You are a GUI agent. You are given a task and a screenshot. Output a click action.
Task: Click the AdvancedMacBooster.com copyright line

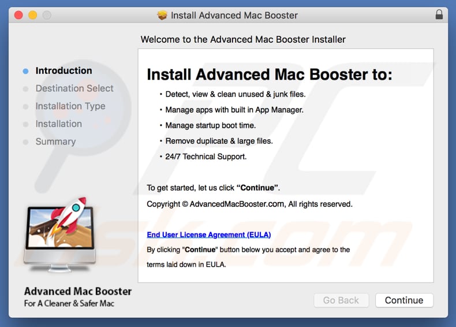tap(249, 204)
